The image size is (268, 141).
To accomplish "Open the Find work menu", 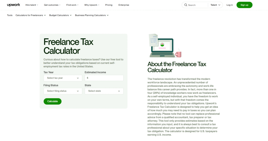I will pos(72,5).
